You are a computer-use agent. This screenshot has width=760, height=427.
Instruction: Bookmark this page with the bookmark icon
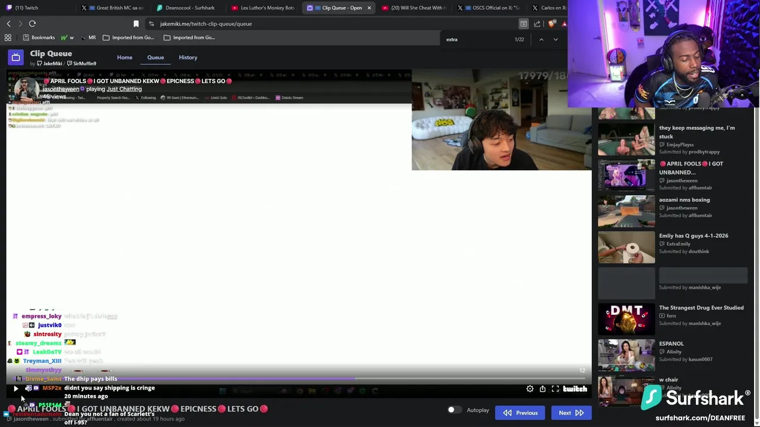pyautogui.click(x=136, y=24)
